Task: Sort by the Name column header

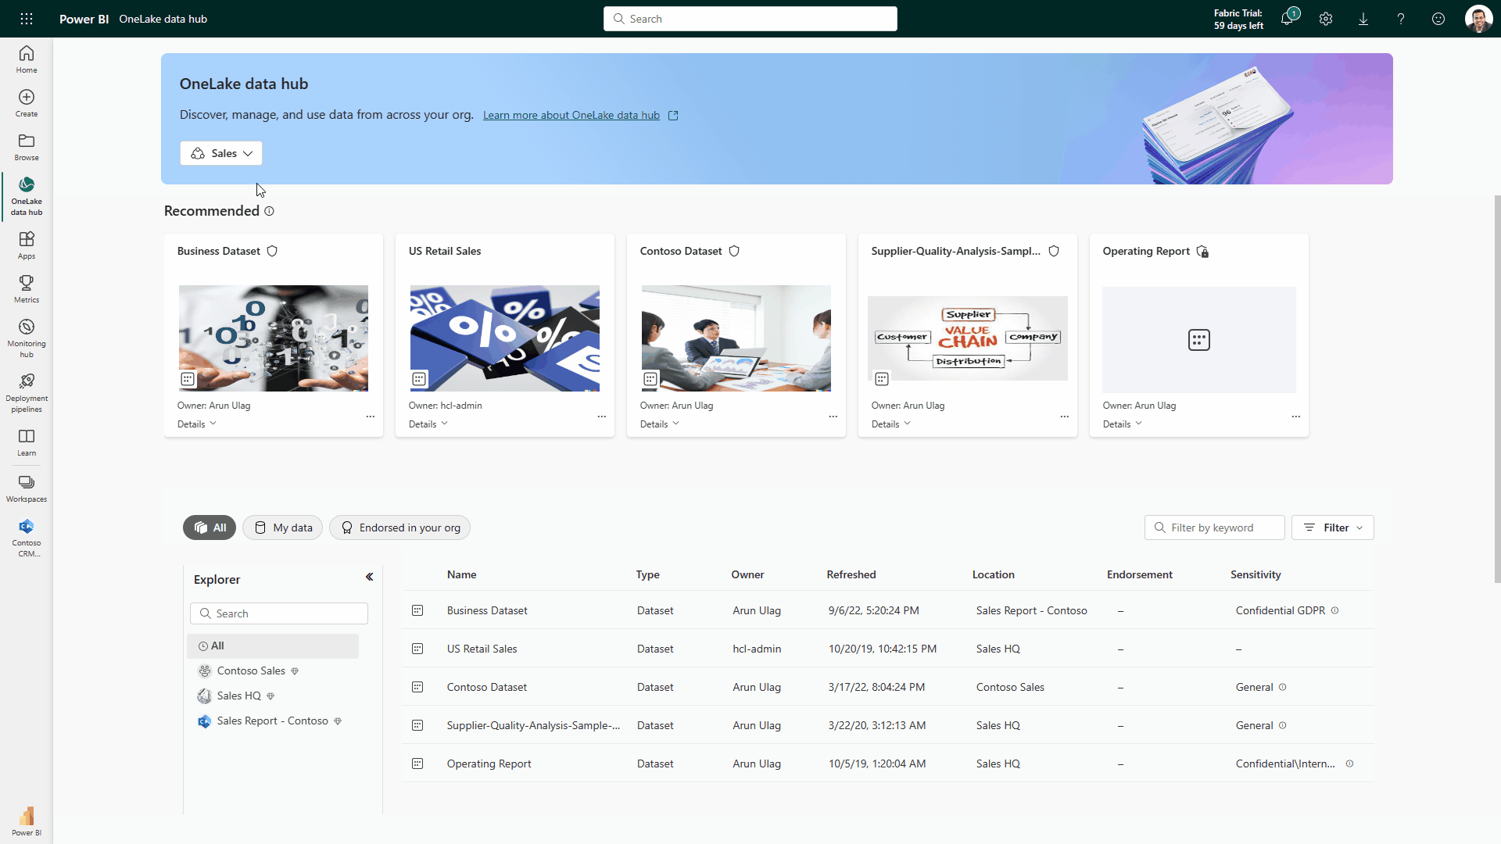Action: (462, 574)
